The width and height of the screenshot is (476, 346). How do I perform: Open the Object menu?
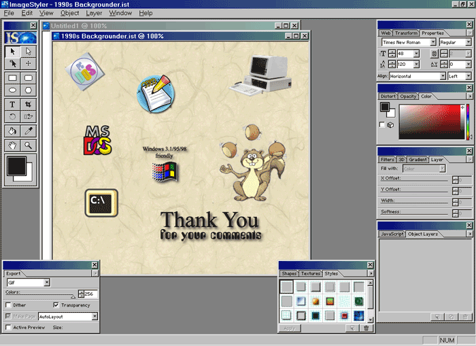coord(69,13)
